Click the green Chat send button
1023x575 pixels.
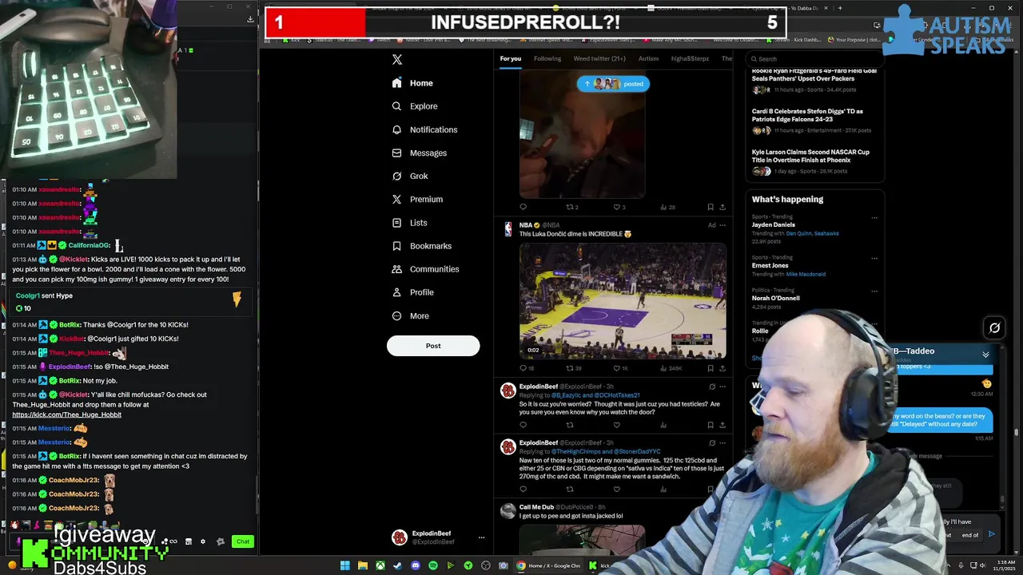tap(243, 541)
